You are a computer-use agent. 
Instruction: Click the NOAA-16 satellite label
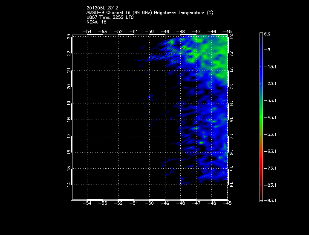click(x=96, y=22)
